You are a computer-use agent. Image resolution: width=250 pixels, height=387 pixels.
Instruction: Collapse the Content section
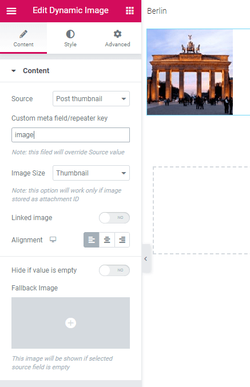click(14, 71)
